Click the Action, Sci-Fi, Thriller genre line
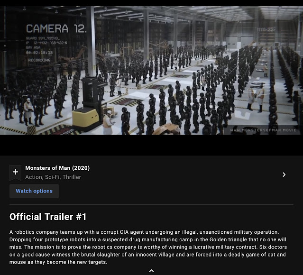 [53, 177]
